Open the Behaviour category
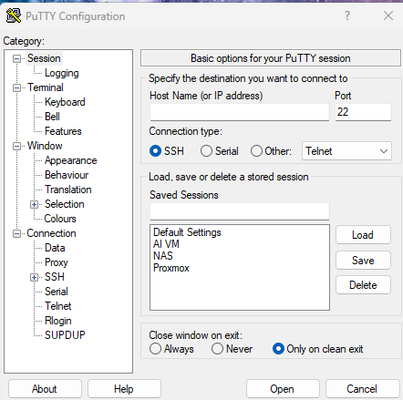 click(67, 175)
